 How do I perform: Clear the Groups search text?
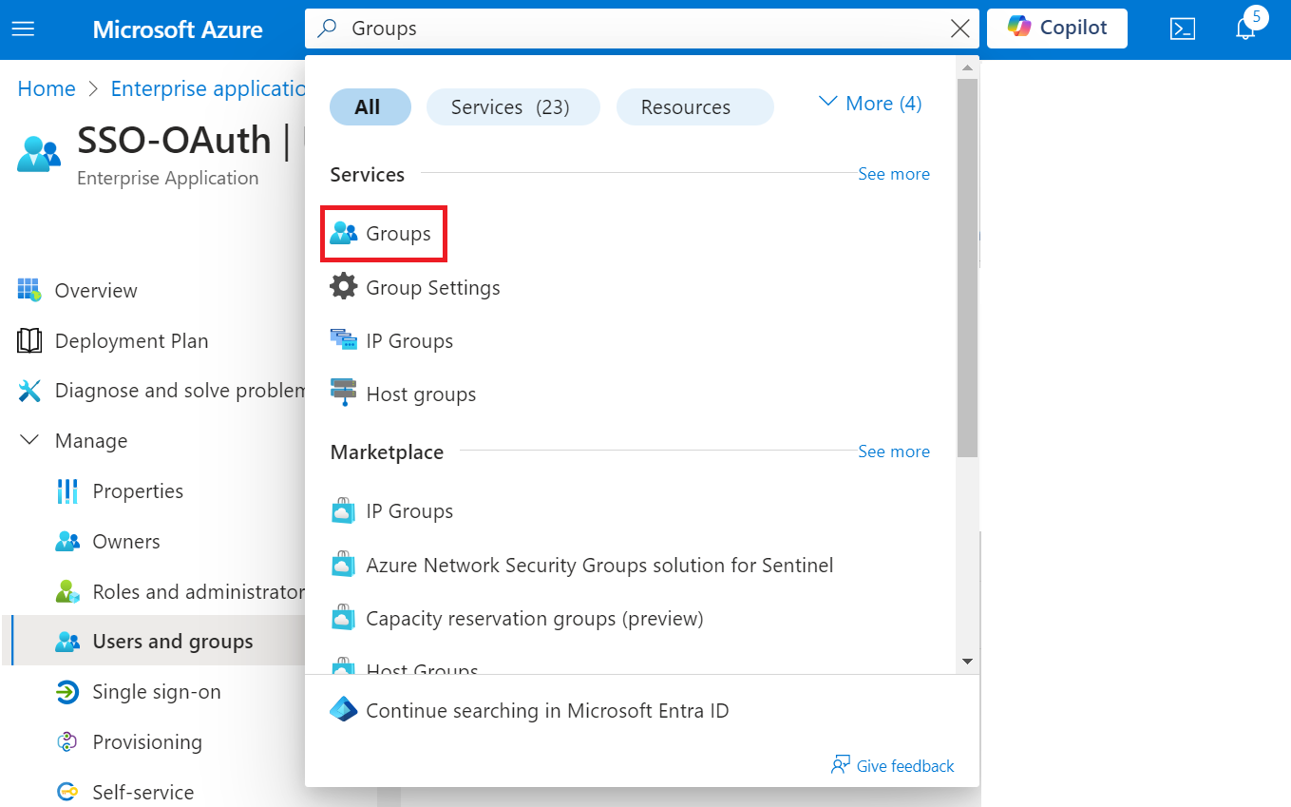tap(960, 29)
